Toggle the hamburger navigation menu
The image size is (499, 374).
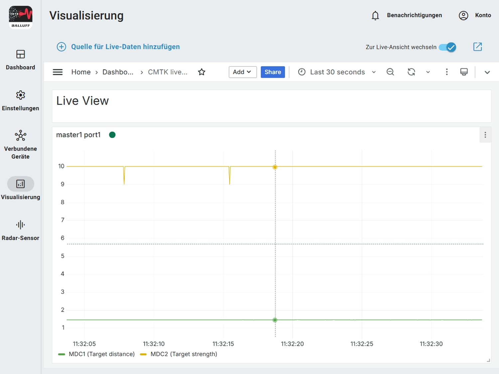click(x=58, y=72)
